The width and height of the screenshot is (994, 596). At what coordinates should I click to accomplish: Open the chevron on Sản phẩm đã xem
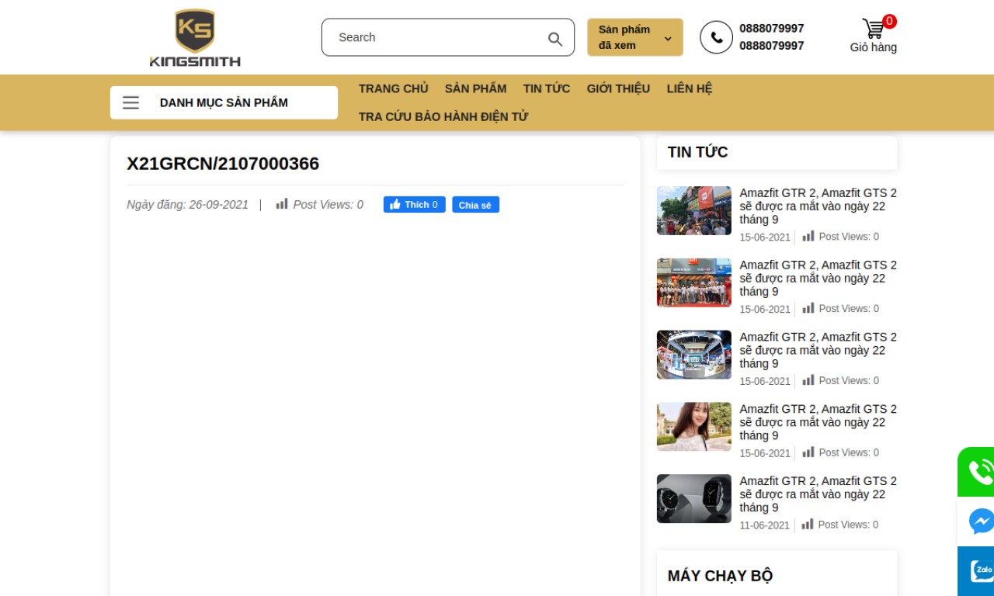[x=667, y=37]
